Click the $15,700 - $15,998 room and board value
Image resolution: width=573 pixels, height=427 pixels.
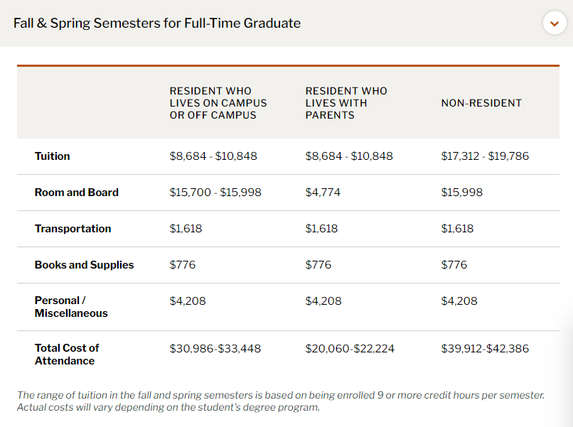tap(215, 193)
